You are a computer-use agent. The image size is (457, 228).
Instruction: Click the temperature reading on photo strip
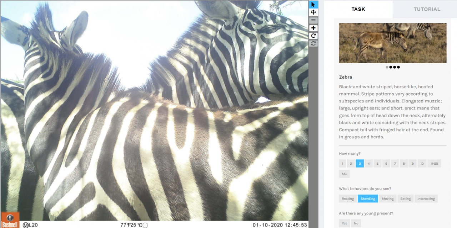(x=132, y=225)
